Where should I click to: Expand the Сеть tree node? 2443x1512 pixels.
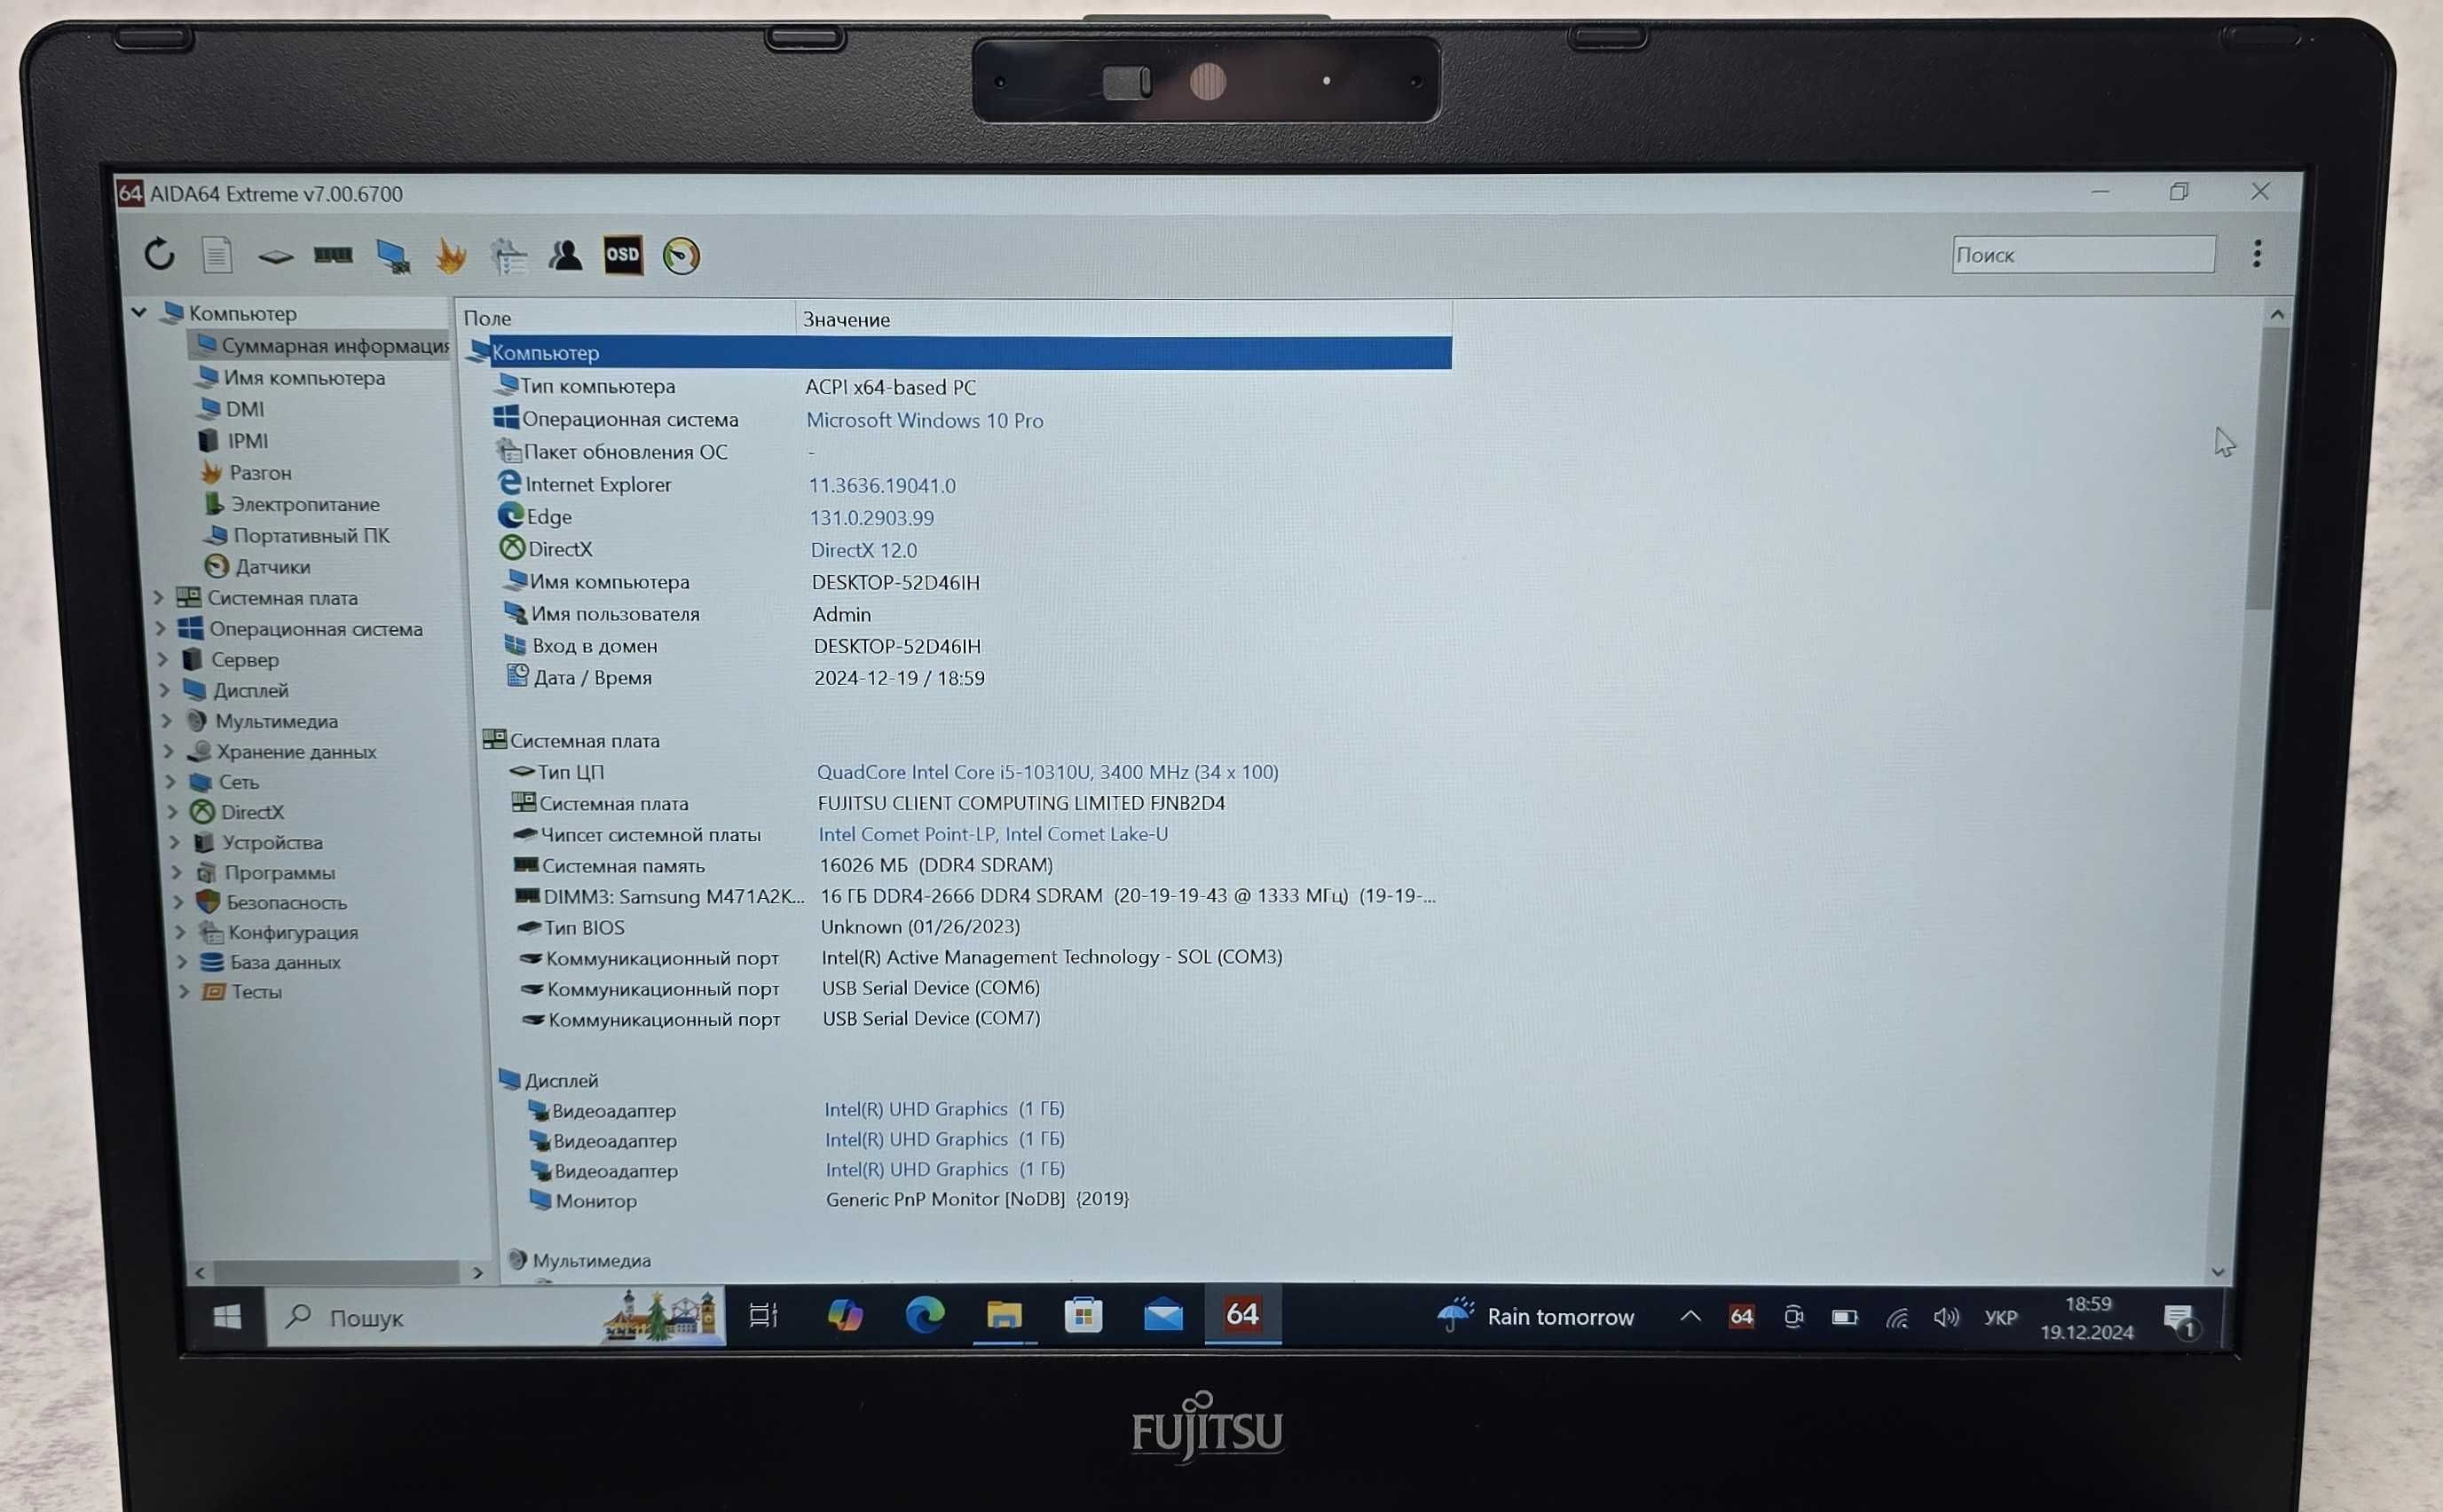(x=170, y=781)
